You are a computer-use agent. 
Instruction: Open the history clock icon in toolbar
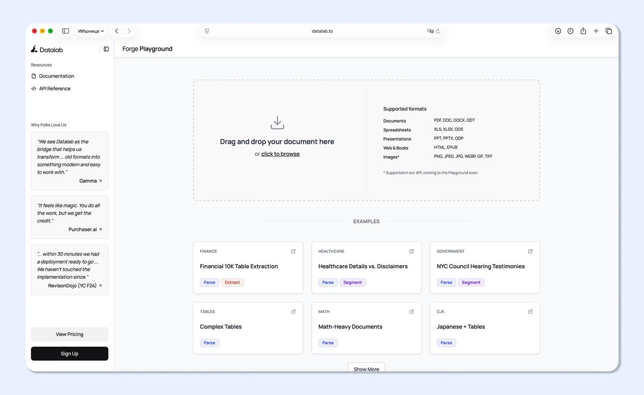(570, 31)
